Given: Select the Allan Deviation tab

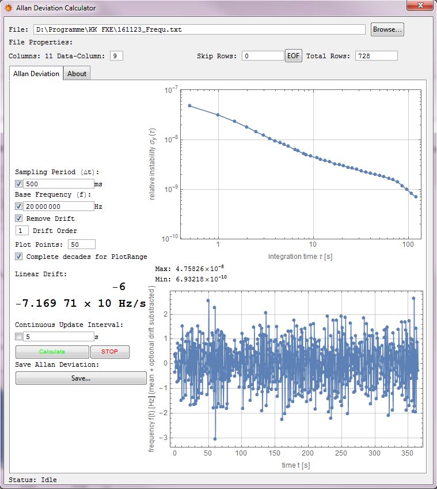Looking at the screenshot, I should [x=36, y=74].
